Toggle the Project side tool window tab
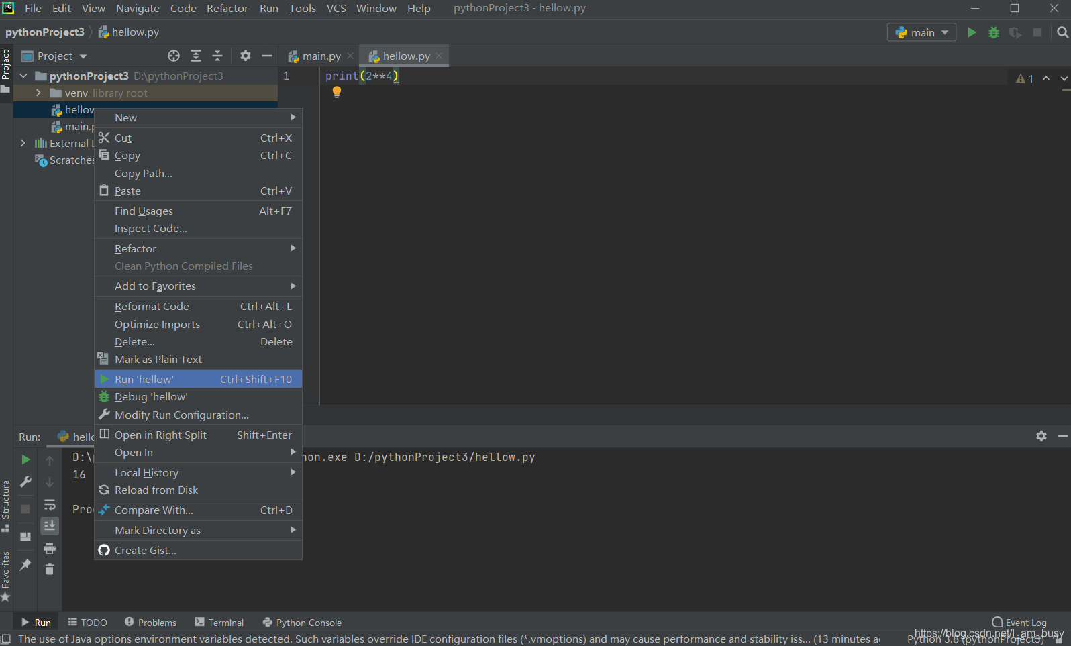 6,71
